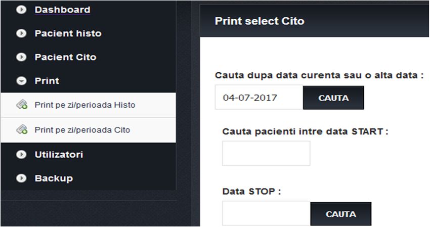430x227 pixels.
Task: Click CAUTA beside the Data STOP field
Action: [x=341, y=214]
